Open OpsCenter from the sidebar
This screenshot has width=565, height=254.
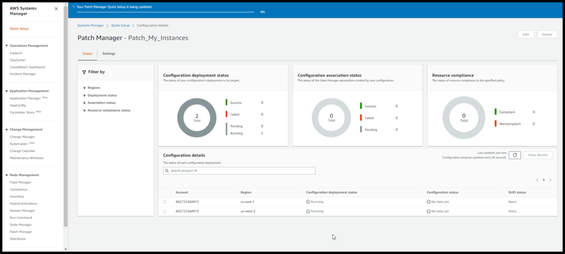[18, 60]
